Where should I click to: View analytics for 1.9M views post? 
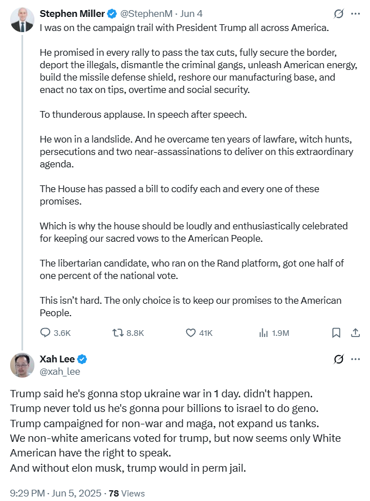click(263, 332)
